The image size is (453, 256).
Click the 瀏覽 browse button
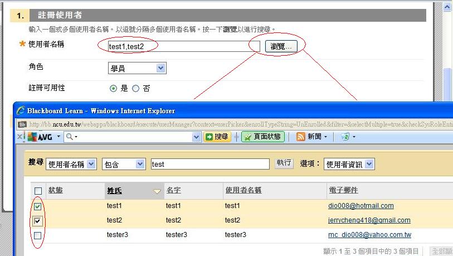point(281,46)
